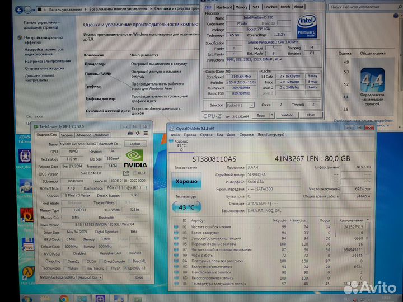The height and width of the screenshot is (302, 403).
Task: Switch to the Memory tab in CPU-Z
Action: tap(241, 7)
